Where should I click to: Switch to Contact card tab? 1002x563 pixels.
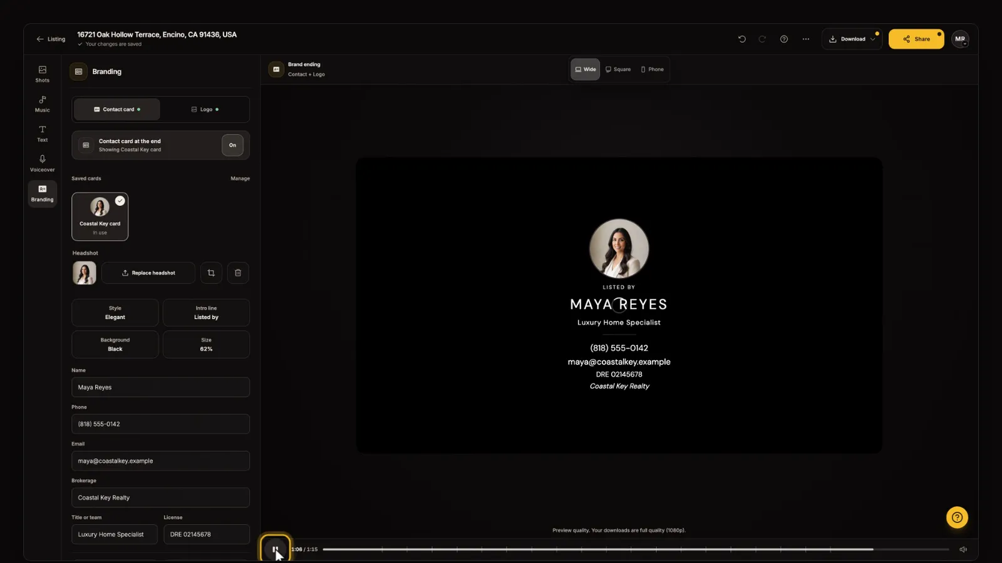(x=117, y=109)
